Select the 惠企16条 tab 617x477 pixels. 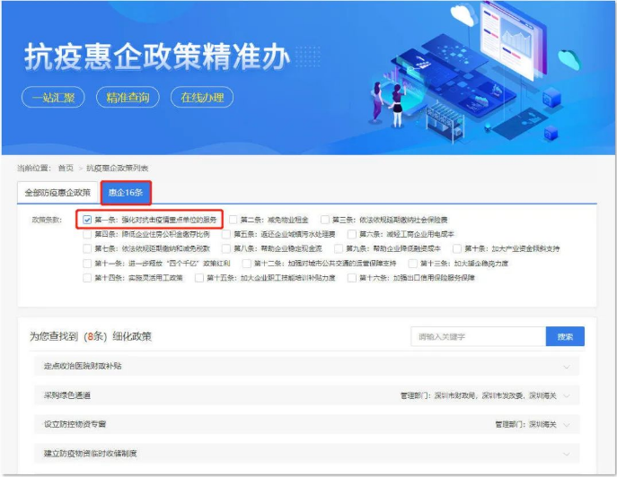pos(125,192)
